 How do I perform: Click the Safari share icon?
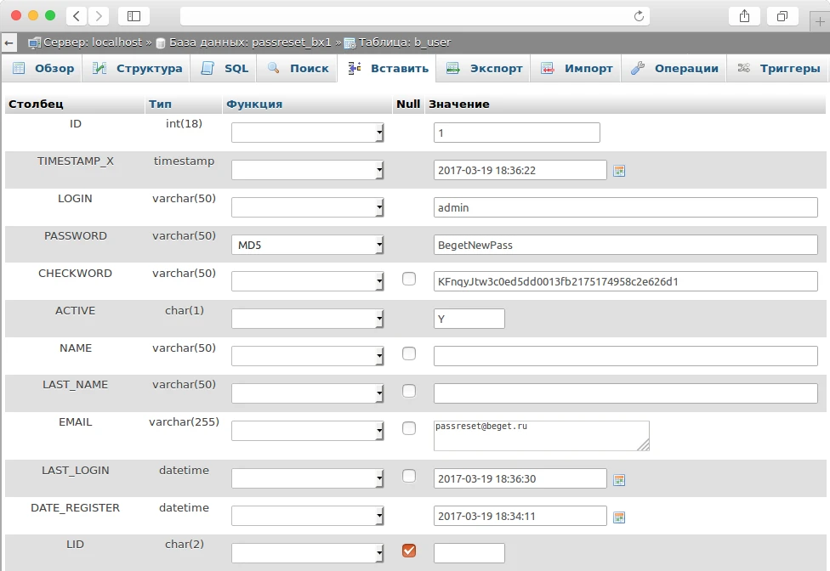click(x=744, y=16)
